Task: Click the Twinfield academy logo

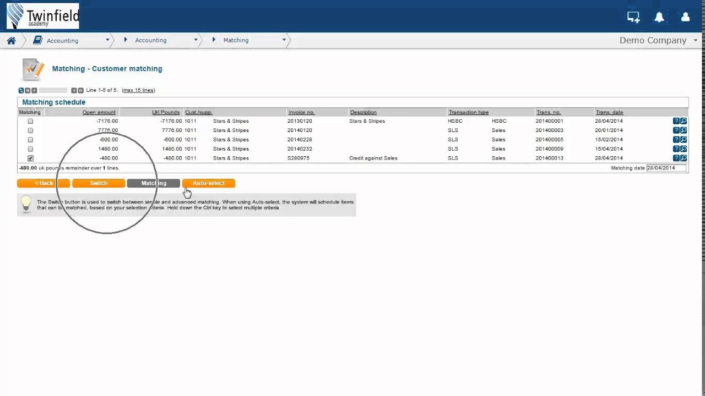Action: pyautogui.click(x=43, y=16)
